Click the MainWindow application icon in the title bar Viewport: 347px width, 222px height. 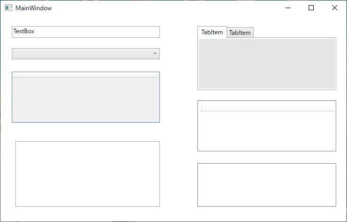8,8
